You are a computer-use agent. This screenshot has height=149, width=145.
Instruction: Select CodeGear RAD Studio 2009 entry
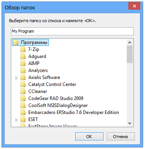(x=56, y=98)
